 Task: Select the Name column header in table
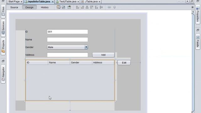pyautogui.click(x=59, y=62)
